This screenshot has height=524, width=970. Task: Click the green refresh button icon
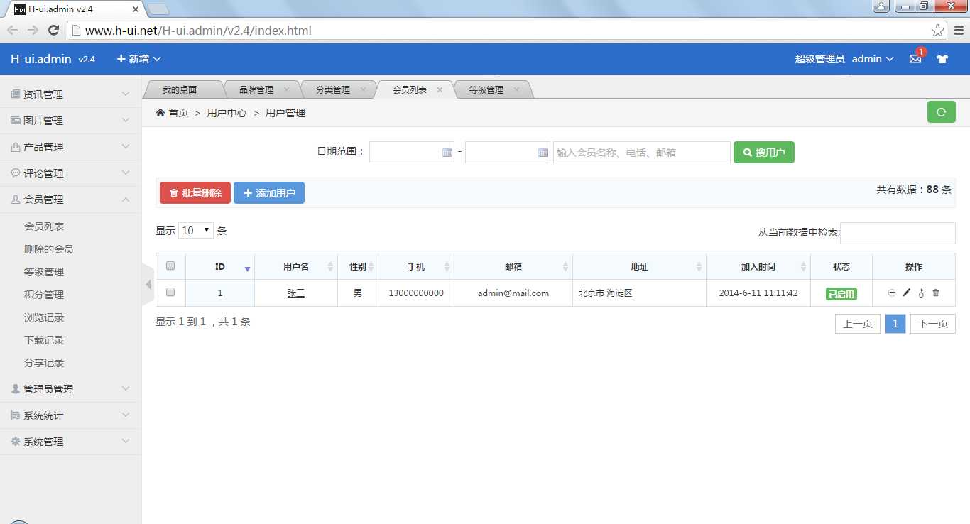[942, 112]
